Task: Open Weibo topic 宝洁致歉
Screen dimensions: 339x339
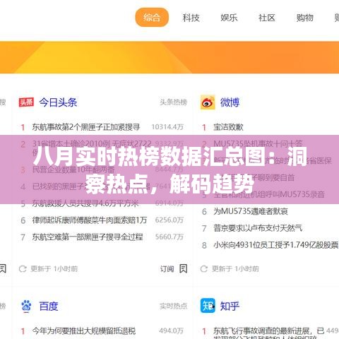Action: (x=228, y=127)
